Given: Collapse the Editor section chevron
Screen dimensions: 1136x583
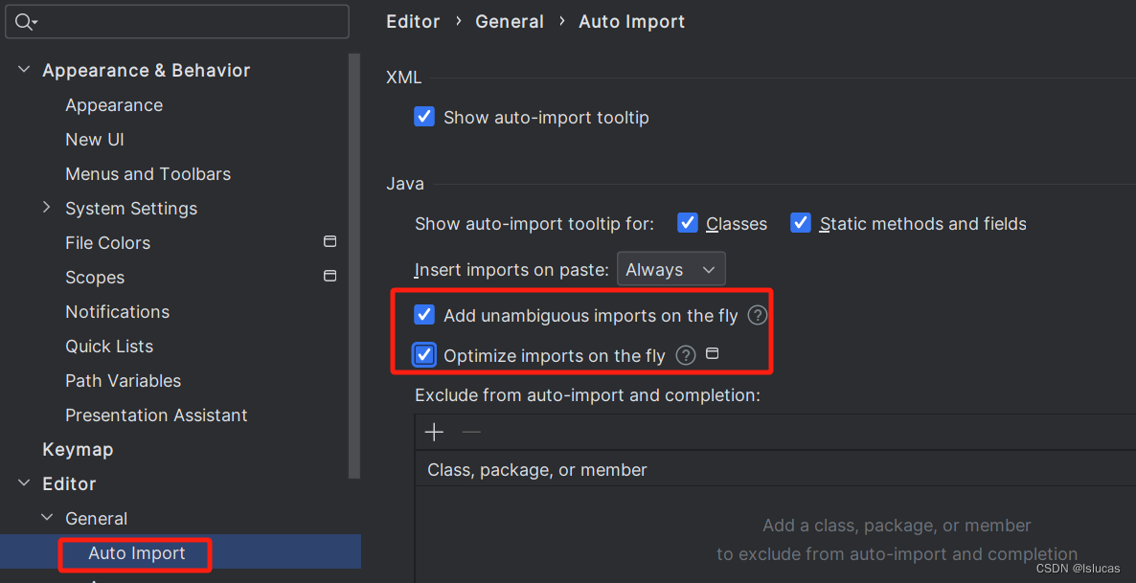Looking at the screenshot, I should (24, 483).
